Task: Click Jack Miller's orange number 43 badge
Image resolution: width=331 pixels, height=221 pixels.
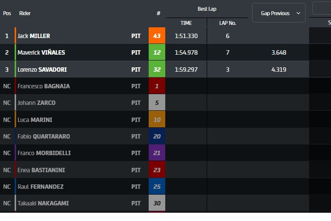Action: [x=157, y=36]
